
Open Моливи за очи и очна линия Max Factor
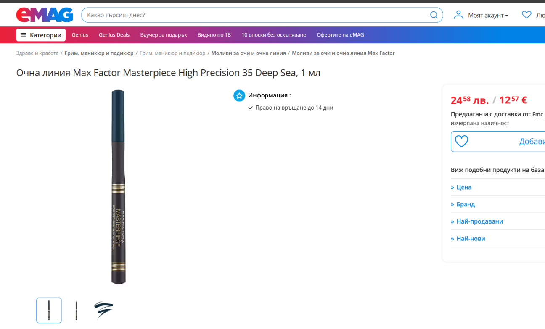click(x=343, y=53)
